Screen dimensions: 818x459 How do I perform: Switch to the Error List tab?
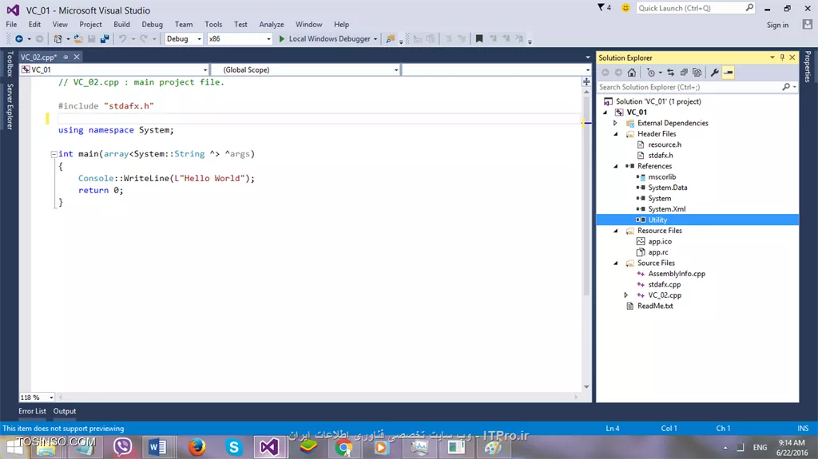33,411
